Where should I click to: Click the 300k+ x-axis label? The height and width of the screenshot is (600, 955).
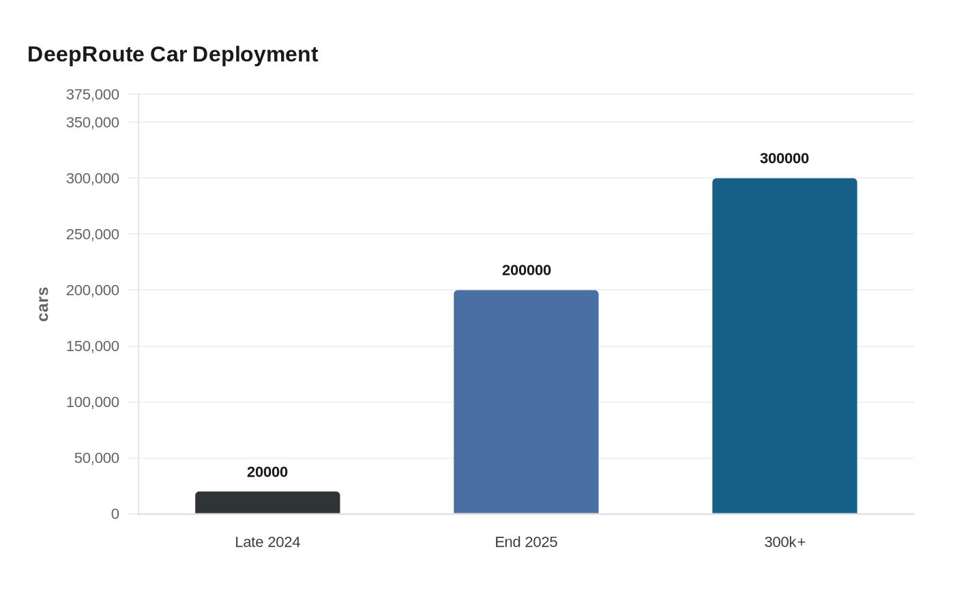click(784, 542)
